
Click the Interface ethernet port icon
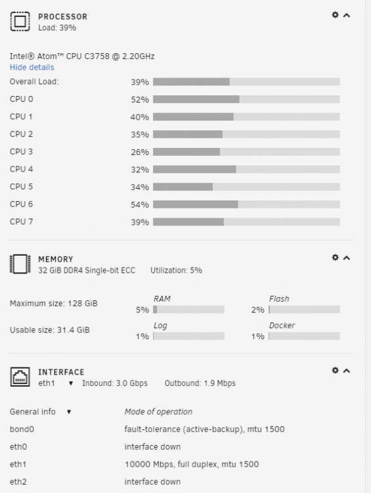tap(20, 377)
